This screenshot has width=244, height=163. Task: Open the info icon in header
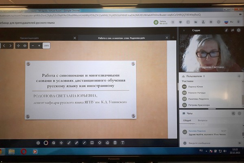211,22
